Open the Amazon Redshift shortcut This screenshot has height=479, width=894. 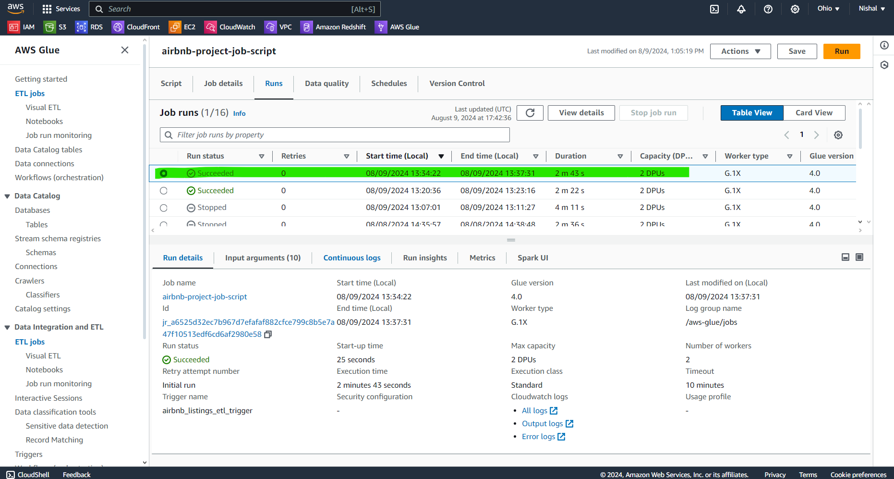334,27
